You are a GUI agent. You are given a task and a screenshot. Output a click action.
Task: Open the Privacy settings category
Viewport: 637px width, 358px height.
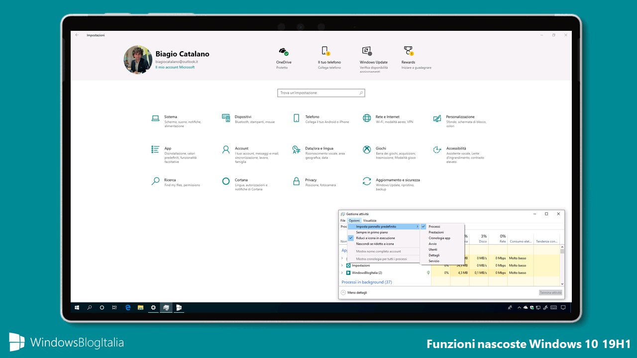tap(314, 182)
